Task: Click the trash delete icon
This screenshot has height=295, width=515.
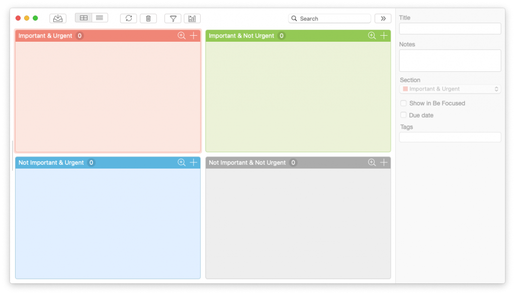Action: [148, 19]
